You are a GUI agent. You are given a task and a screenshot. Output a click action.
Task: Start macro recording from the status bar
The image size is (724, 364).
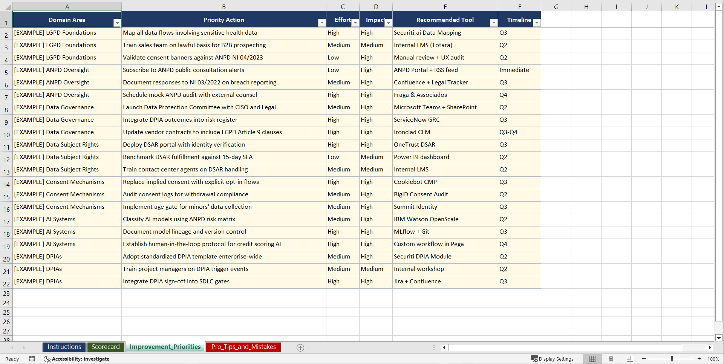coord(32,359)
